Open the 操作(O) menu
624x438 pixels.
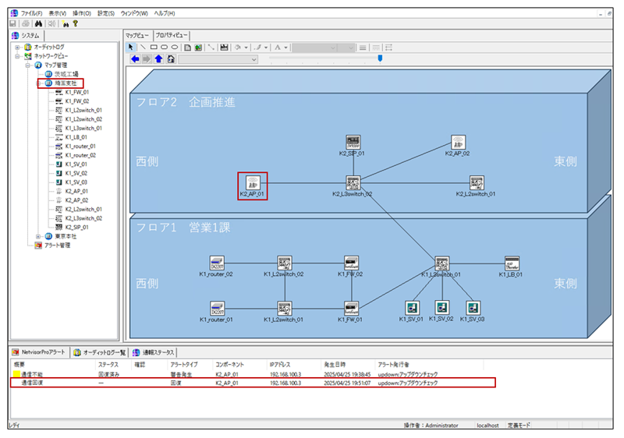click(80, 13)
